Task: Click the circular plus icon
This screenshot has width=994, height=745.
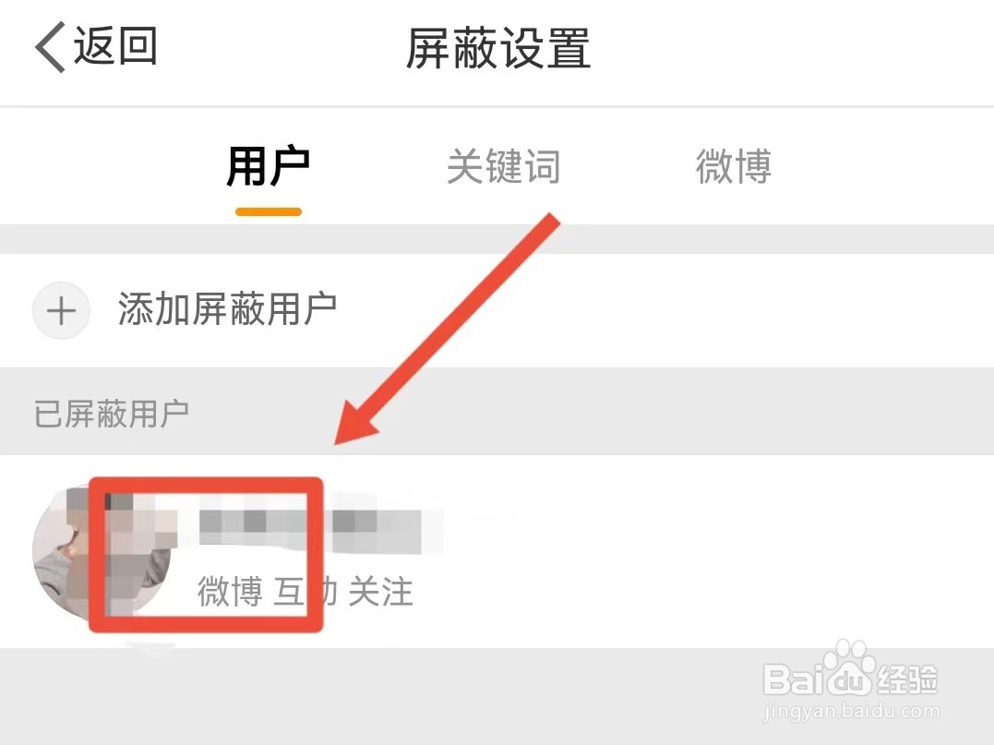Action: (x=61, y=311)
